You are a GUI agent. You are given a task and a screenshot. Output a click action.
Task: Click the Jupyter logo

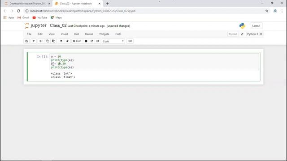click(x=35, y=25)
